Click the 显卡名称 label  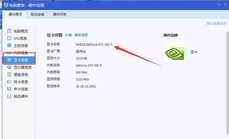coord(53,44)
